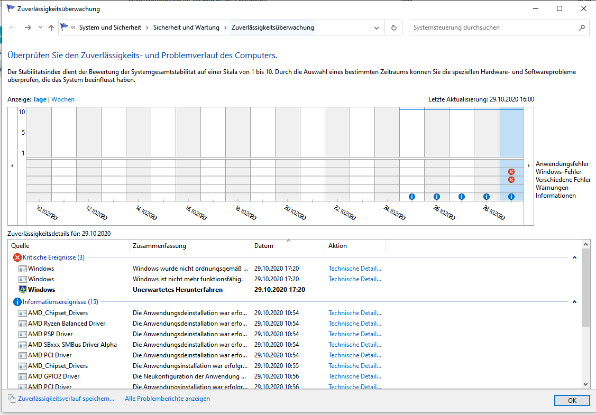This screenshot has height=415, width=596.
Task: Click icon next to AMD PSP Driver
Action: tap(22, 334)
